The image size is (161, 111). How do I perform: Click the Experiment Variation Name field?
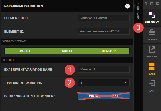pos(104,69)
